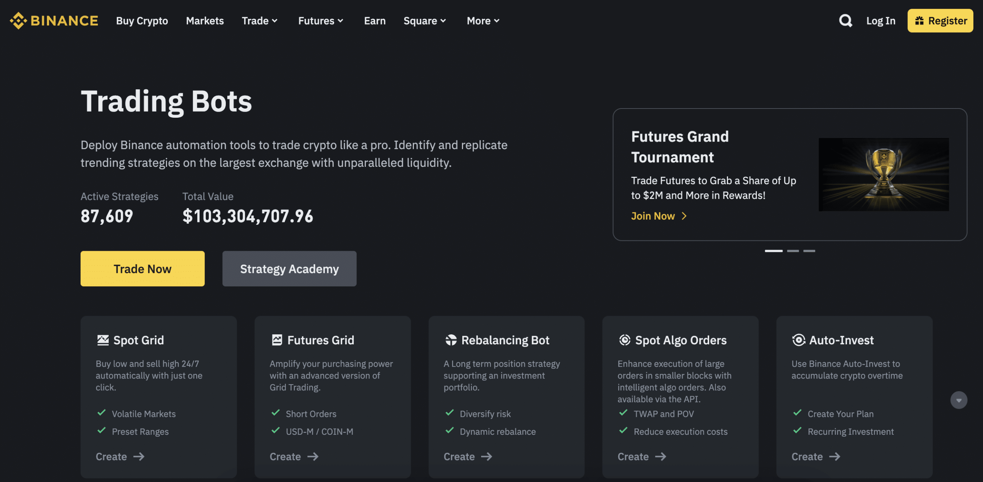Image resolution: width=983 pixels, height=482 pixels.
Task: Select the third carousel slide indicator
Action: click(809, 251)
